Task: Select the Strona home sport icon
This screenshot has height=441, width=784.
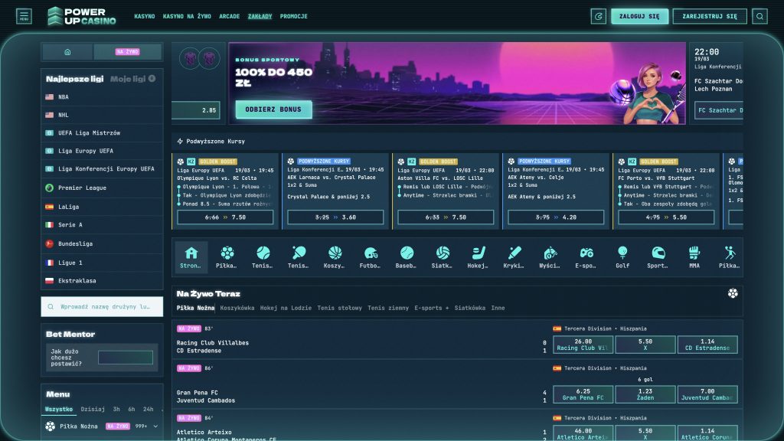Action: [191, 257]
